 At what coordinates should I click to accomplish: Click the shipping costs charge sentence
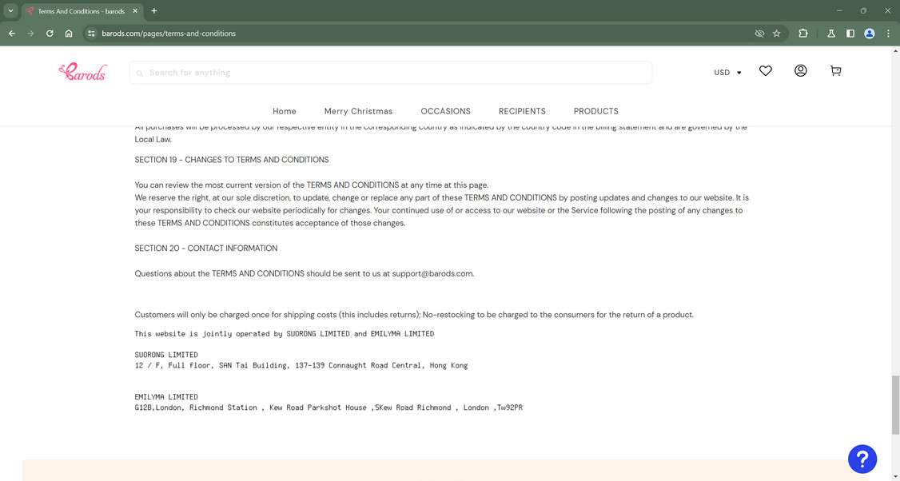point(414,315)
